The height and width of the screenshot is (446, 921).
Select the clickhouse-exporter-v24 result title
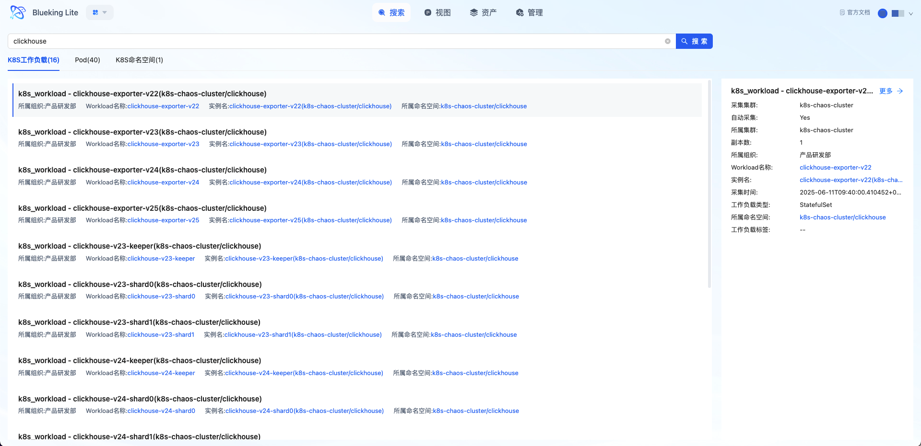tap(142, 170)
